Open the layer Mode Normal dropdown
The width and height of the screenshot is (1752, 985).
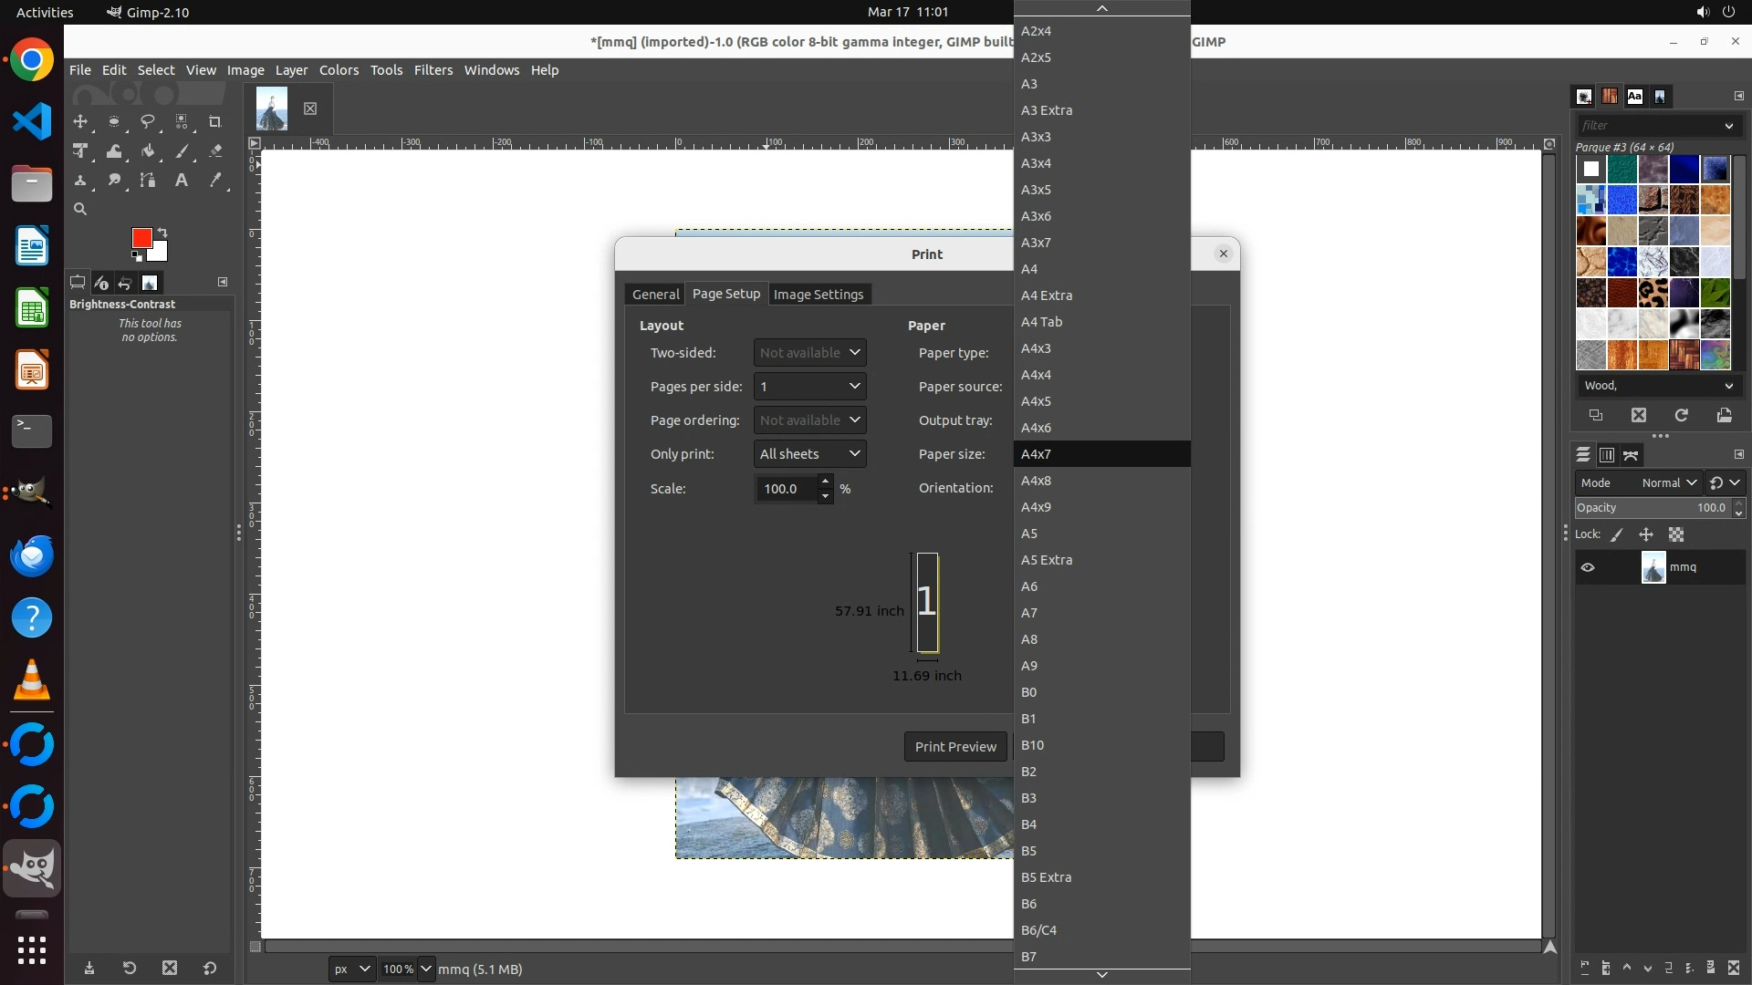tap(1669, 482)
